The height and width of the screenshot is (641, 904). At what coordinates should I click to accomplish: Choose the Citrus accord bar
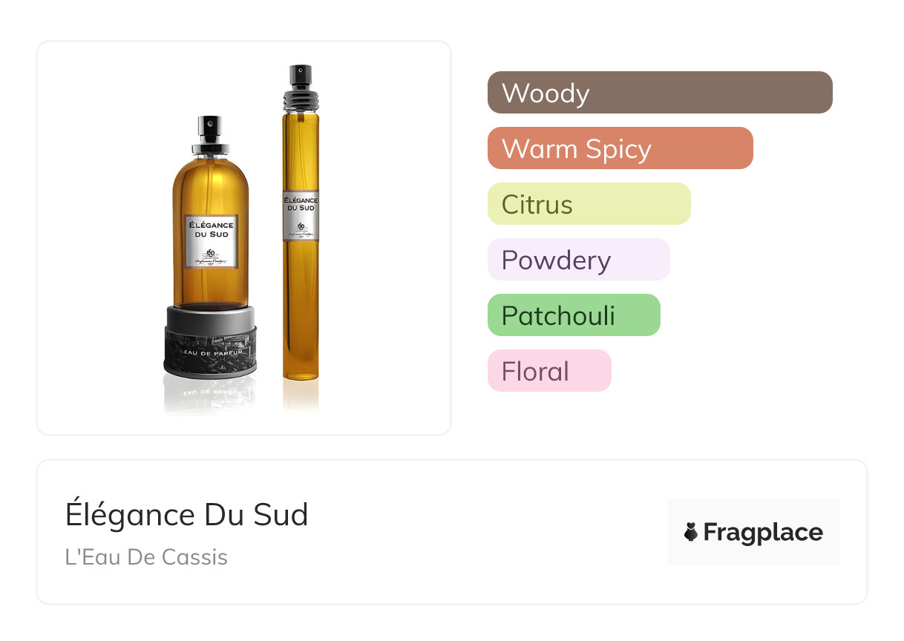point(589,204)
